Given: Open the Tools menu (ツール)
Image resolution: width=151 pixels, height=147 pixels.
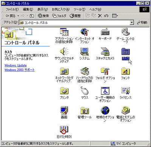Looking at the screenshot, I should 79,9.
